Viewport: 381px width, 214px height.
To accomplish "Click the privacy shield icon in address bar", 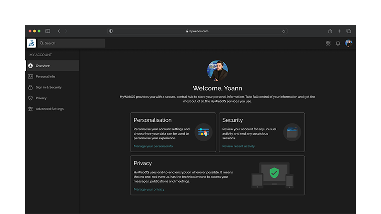I will tap(111, 31).
